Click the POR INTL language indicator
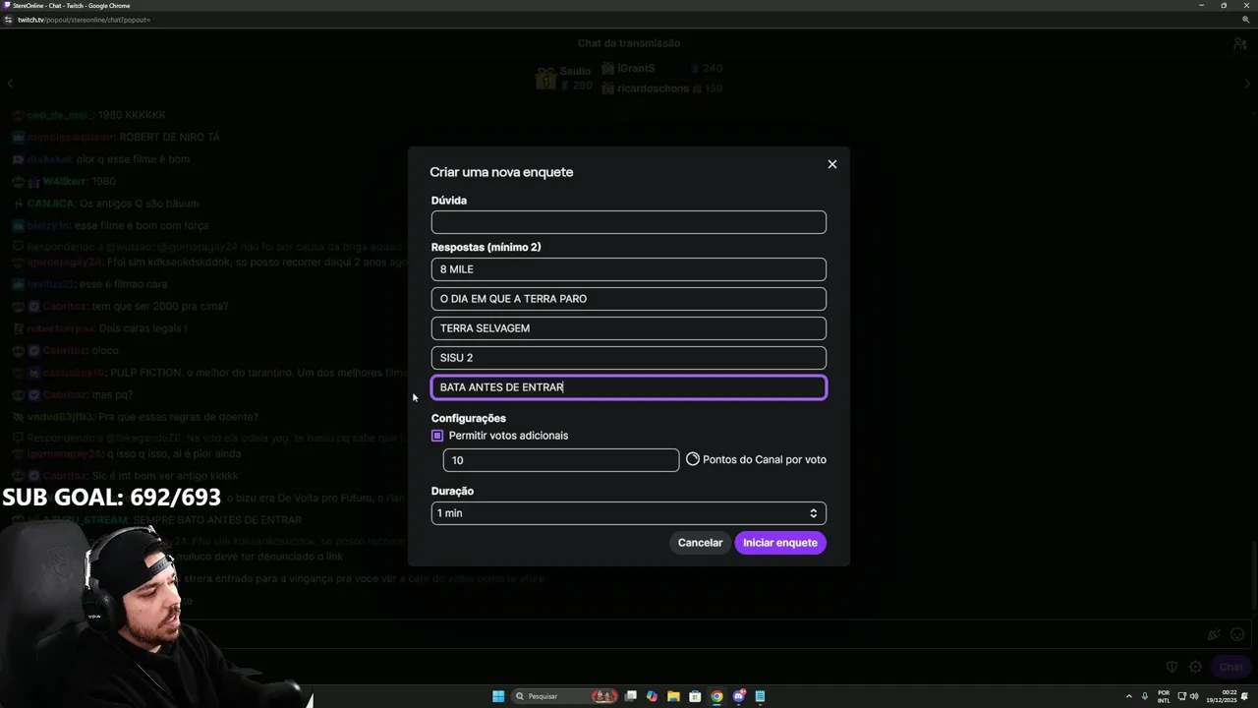Viewport: 1258px width, 708px height. (1164, 696)
